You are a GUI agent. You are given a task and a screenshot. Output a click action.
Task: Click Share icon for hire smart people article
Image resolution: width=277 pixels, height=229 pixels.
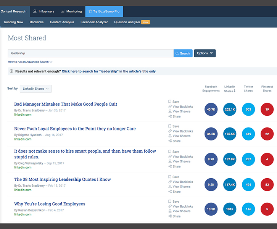coord(170,166)
